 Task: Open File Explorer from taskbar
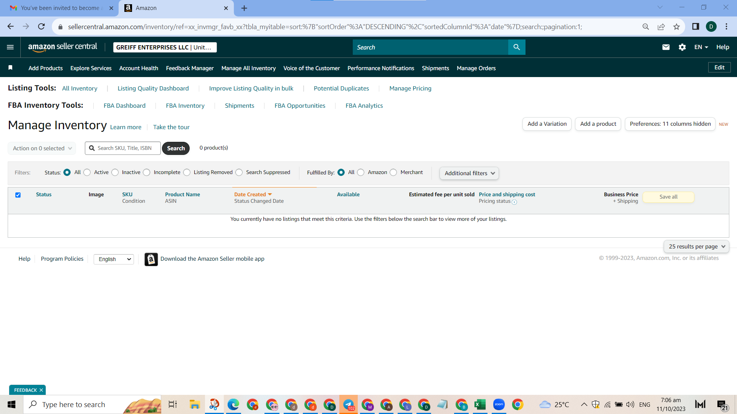pos(195,404)
